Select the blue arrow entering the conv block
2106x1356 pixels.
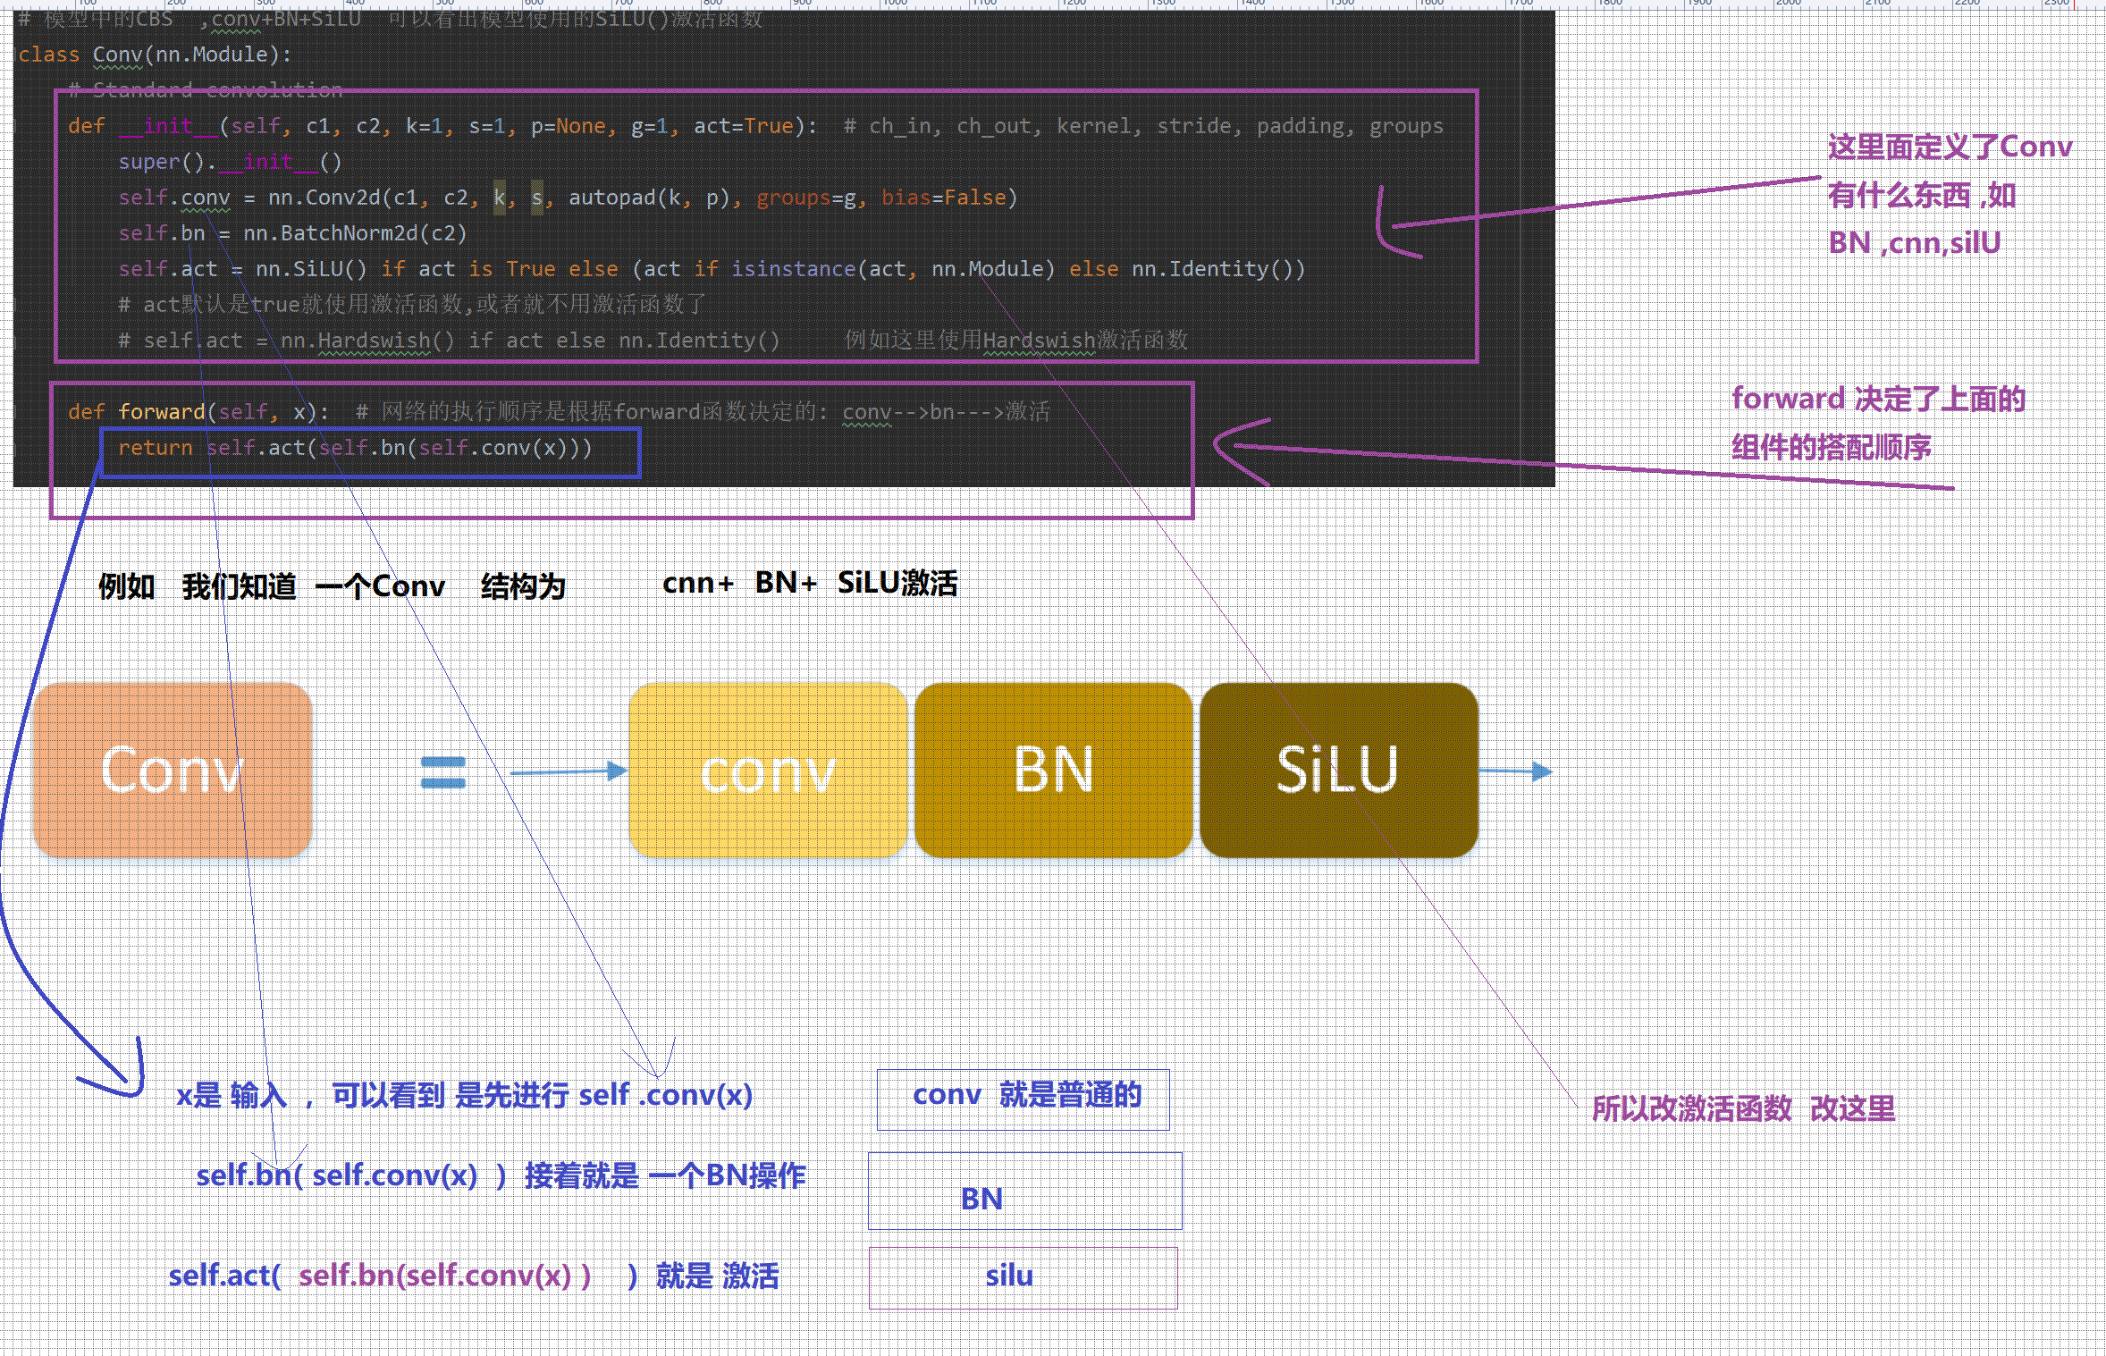pos(569,771)
